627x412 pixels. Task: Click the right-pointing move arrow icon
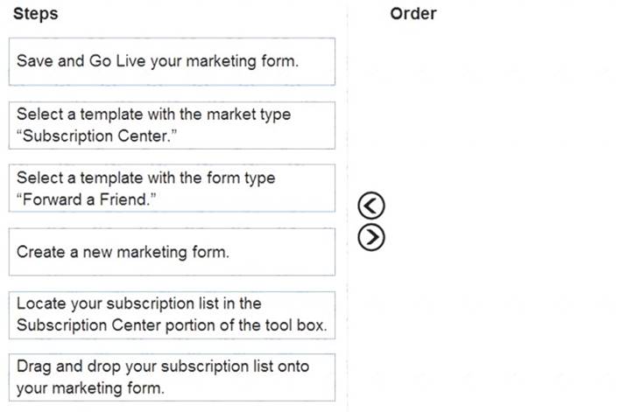371,238
